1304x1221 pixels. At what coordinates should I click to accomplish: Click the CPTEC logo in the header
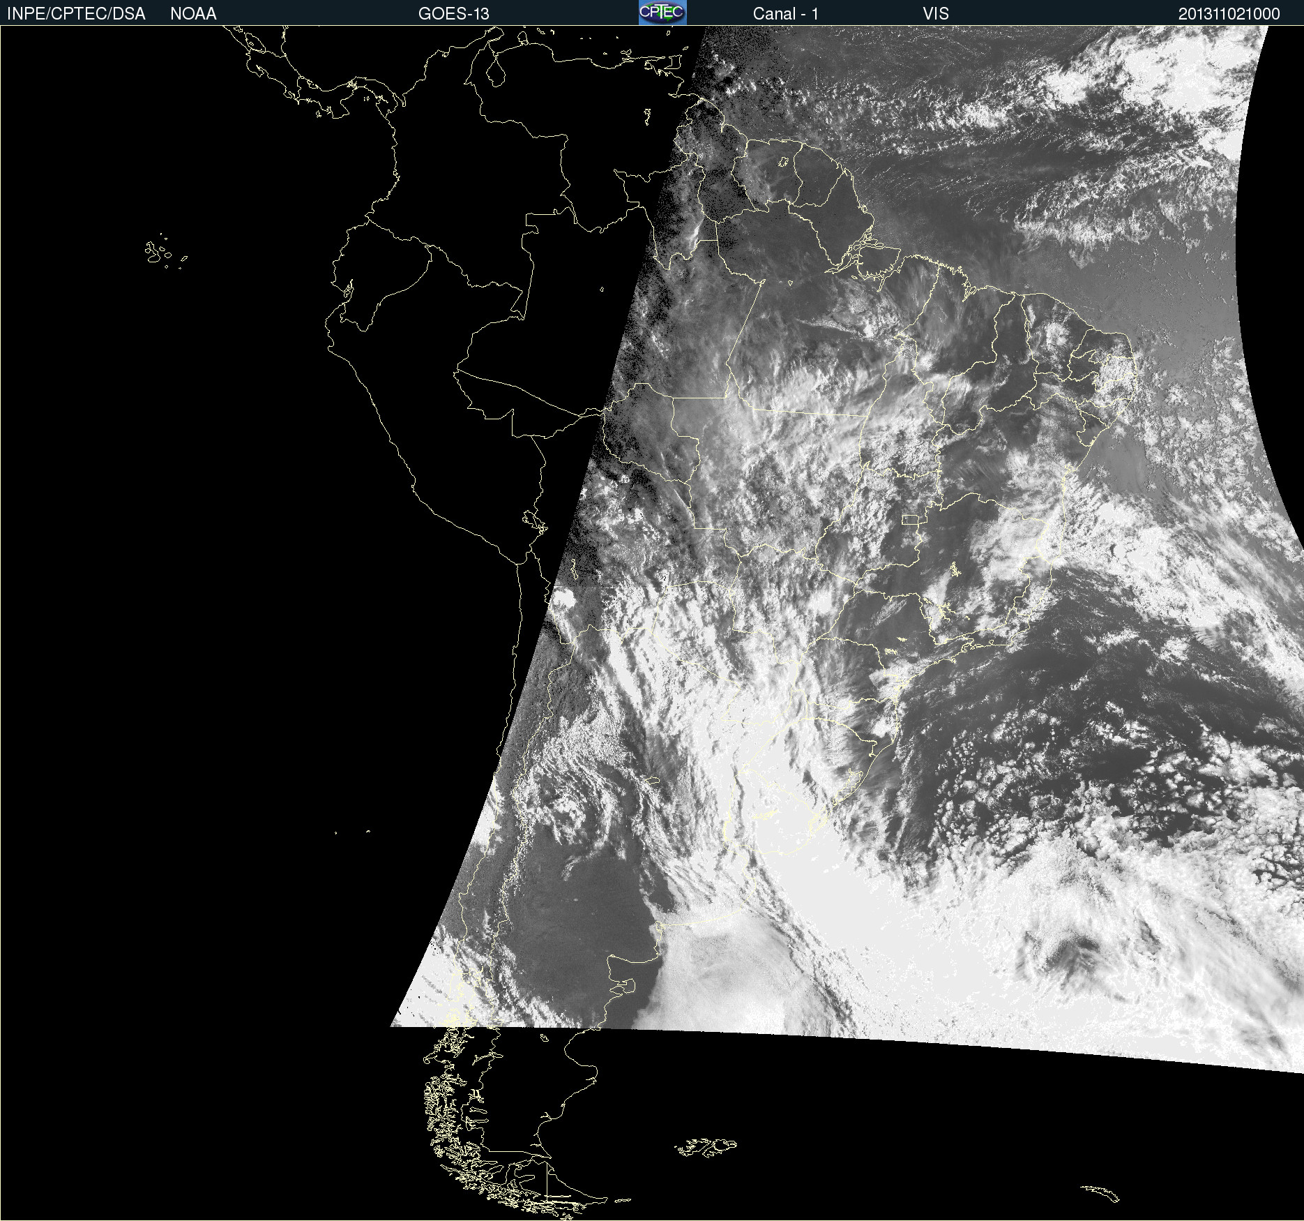click(x=662, y=13)
